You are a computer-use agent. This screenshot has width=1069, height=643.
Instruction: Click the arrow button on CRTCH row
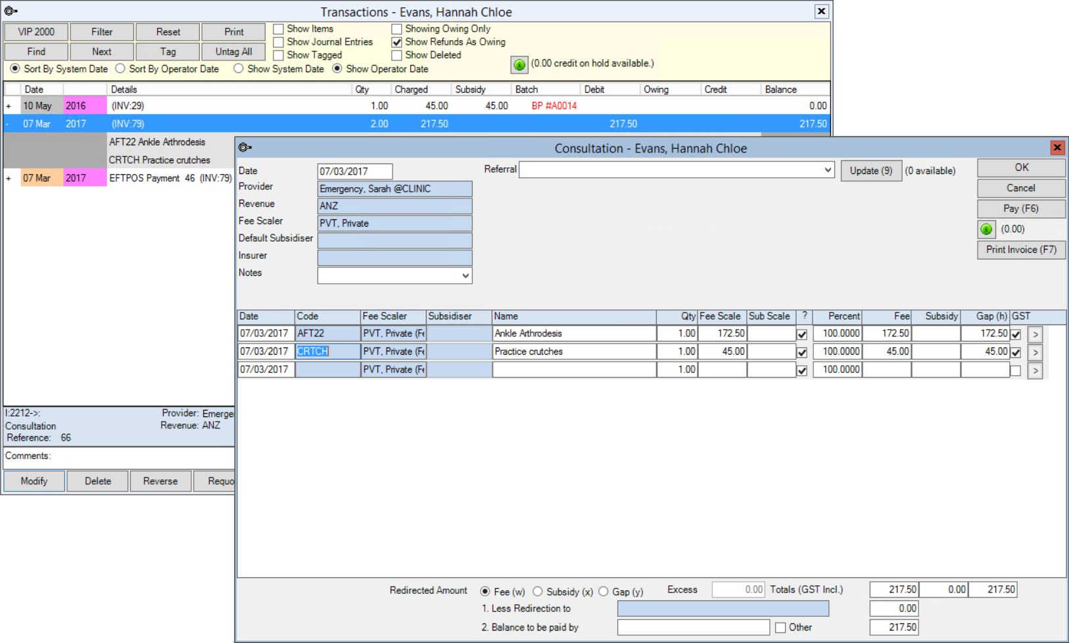pyautogui.click(x=1035, y=352)
